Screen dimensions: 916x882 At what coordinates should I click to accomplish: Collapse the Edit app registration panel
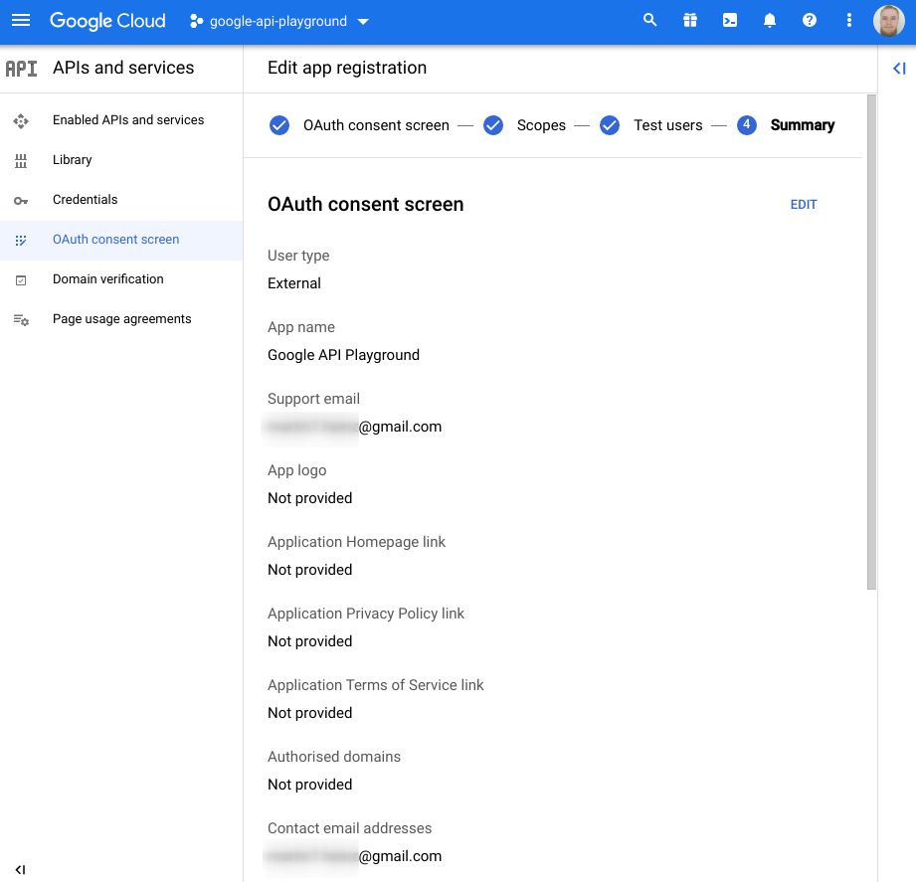[x=898, y=68]
